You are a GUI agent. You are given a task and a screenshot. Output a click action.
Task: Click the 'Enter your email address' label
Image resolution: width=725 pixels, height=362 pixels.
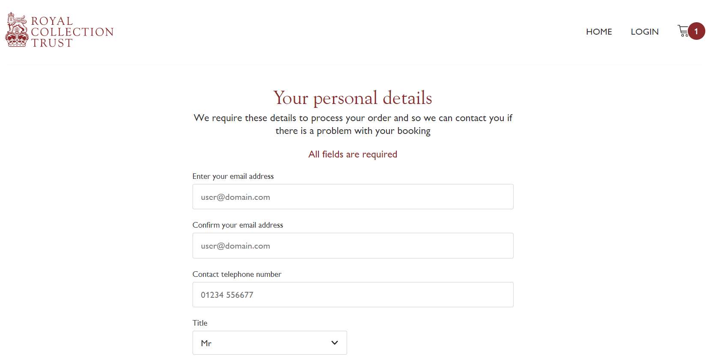point(233,176)
